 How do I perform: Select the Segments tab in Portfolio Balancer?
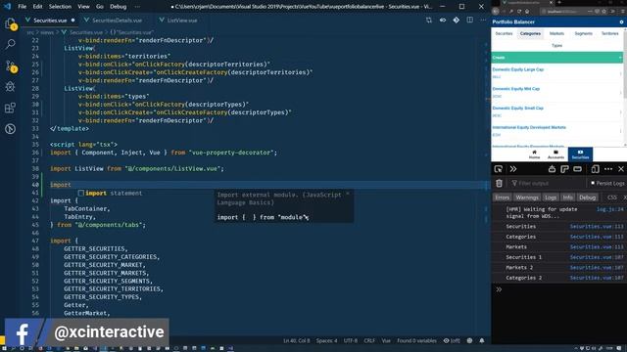[x=584, y=33]
